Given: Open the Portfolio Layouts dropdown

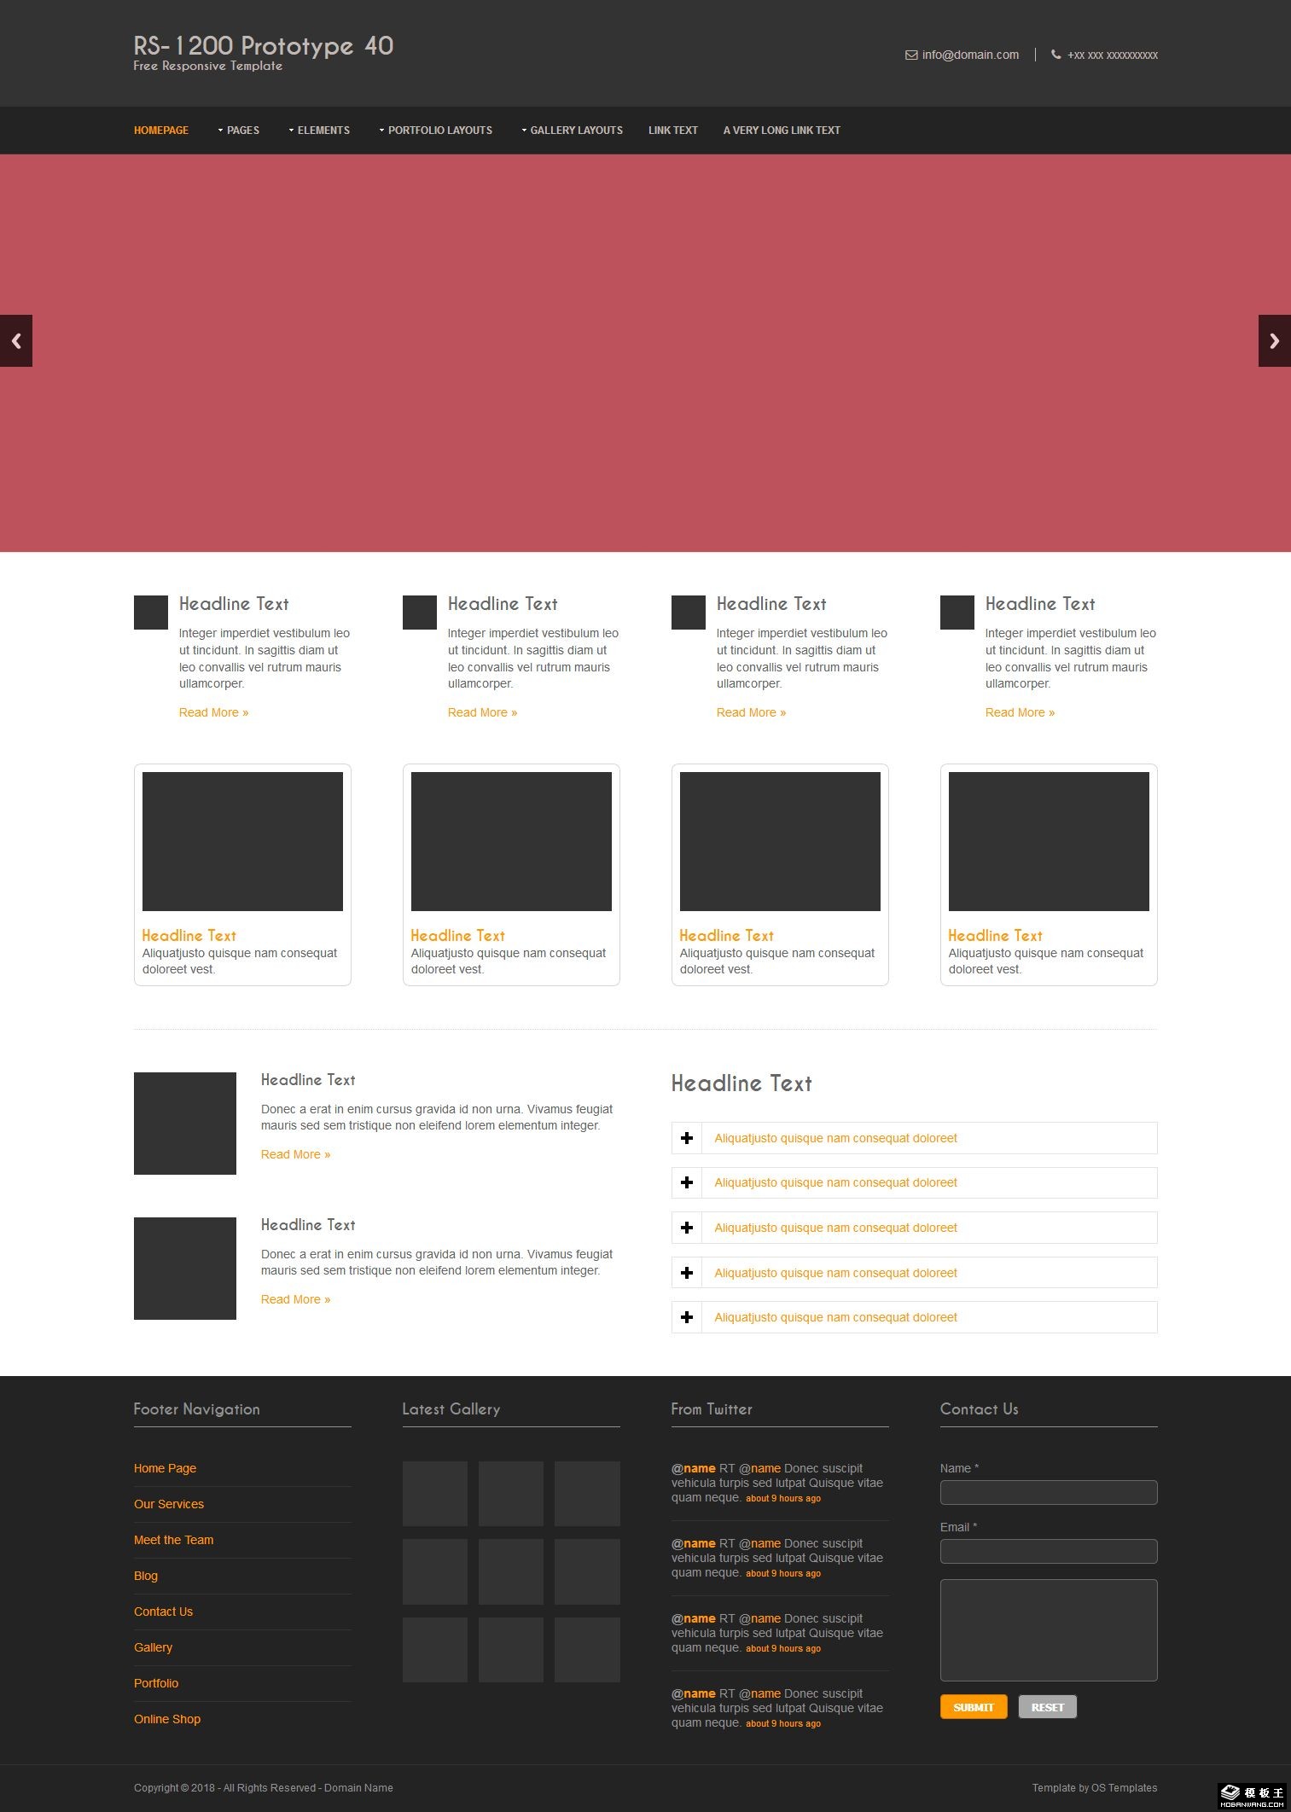Looking at the screenshot, I should [x=436, y=131].
